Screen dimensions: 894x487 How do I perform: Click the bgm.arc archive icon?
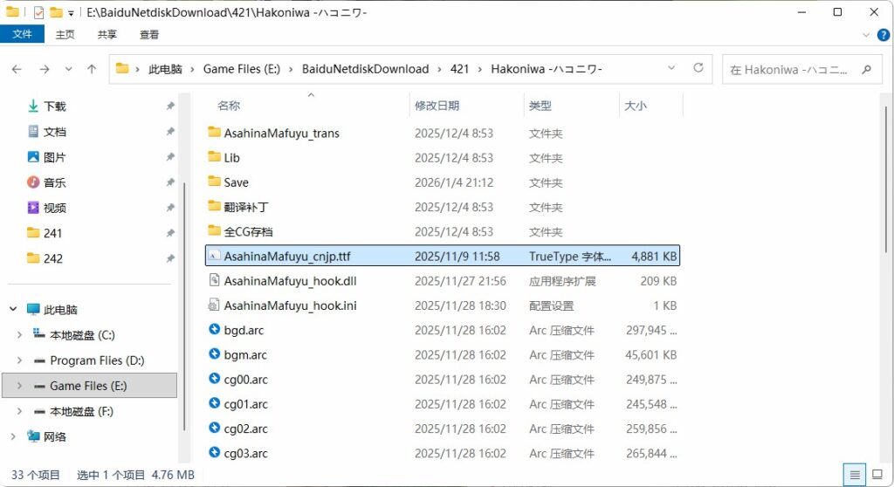point(215,353)
